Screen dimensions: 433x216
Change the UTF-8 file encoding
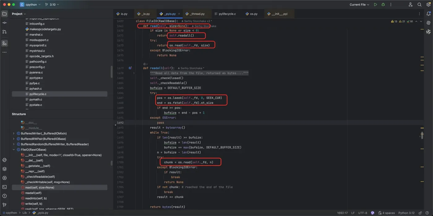(x=362, y=213)
